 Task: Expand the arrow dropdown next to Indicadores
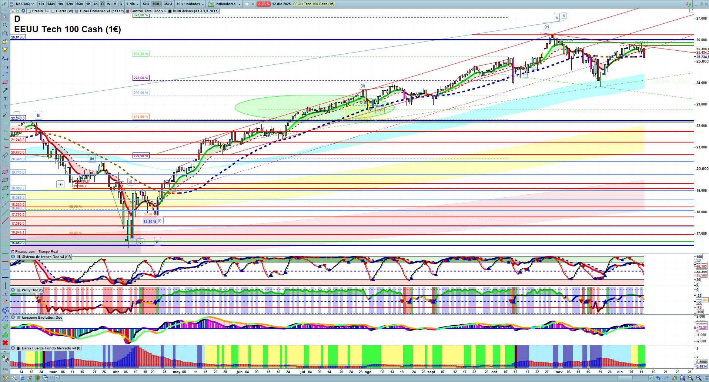239,4
